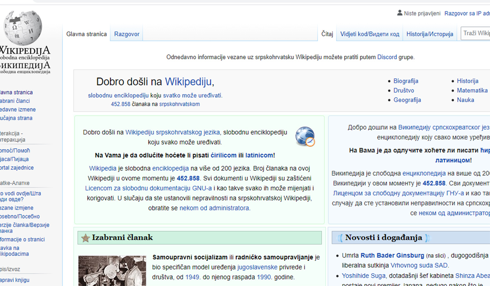
Task: Open Izabrani članci in the sidebar
Action: 14,101
